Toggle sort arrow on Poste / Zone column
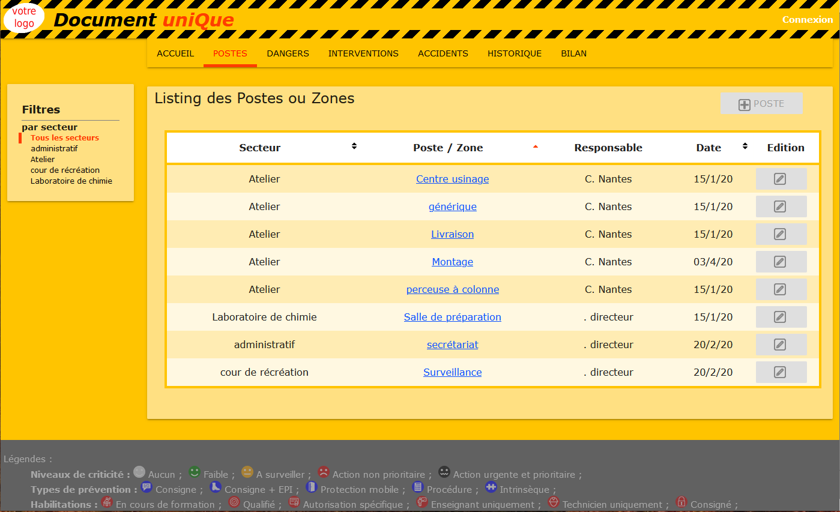Image resolution: width=840 pixels, height=512 pixels. click(536, 146)
